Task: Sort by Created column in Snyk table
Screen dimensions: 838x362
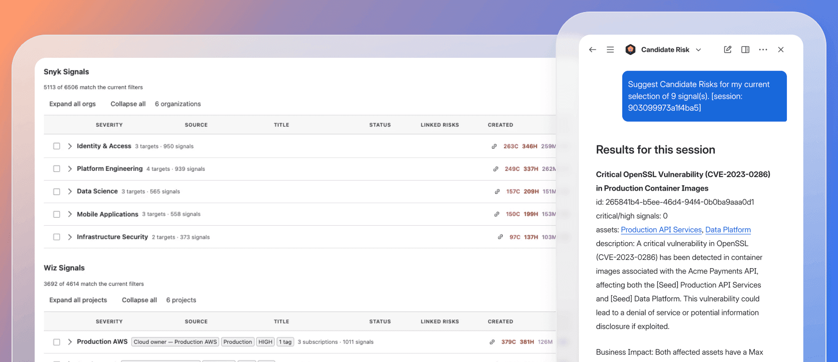Action: point(500,125)
